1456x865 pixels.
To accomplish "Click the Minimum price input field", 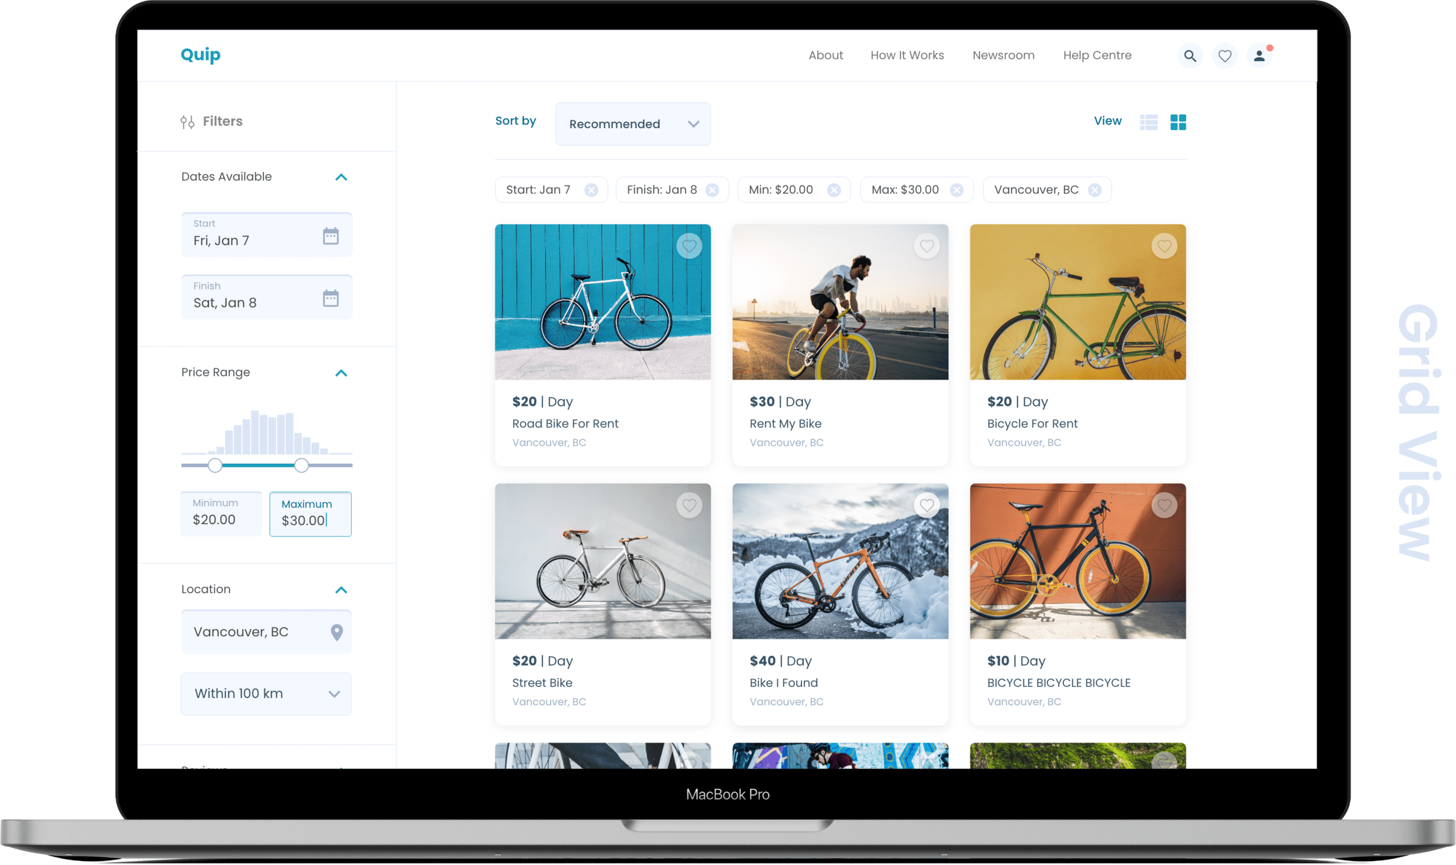I will [221, 514].
